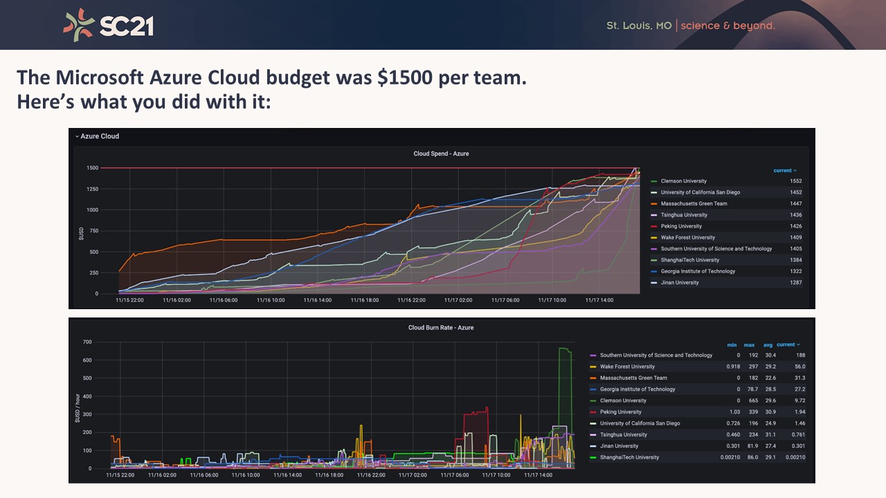Image resolution: width=886 pixels, height=498 pixels.
Task: Click Wake Forest's yellow swatch in Burn Rate legend
Action: pyautogui.click(x=593, y=367)
